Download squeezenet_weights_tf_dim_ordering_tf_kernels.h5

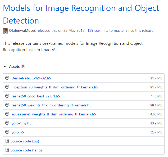pos(54,114)
